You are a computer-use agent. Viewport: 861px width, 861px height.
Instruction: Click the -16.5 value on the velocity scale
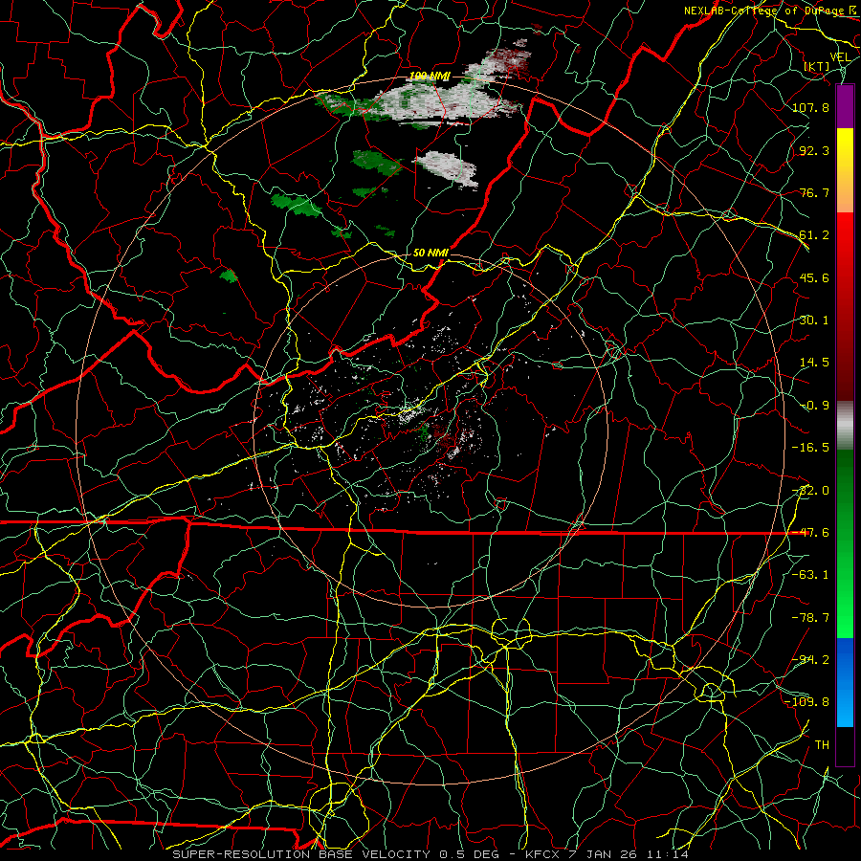[x=810, y=448]
